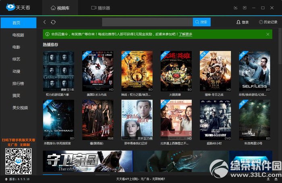This screenshot has height=183, width=282.
Task: Select 电视剧 in the sidebar
Action: pos(19,35)
